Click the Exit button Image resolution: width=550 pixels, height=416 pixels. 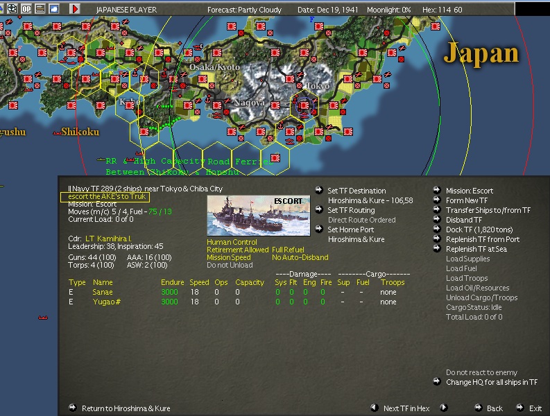pyautogui.click(x=535, y=408)
